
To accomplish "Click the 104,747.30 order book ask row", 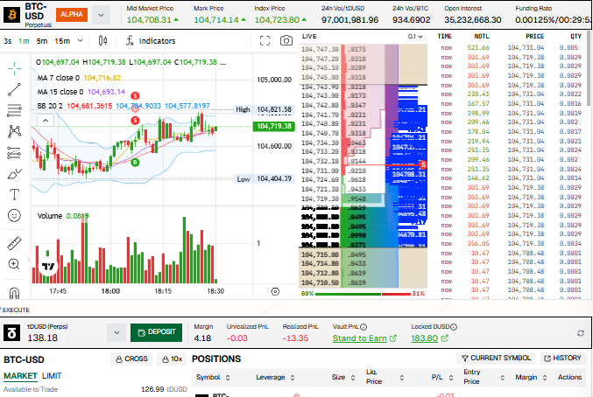I will click(363, 49).
